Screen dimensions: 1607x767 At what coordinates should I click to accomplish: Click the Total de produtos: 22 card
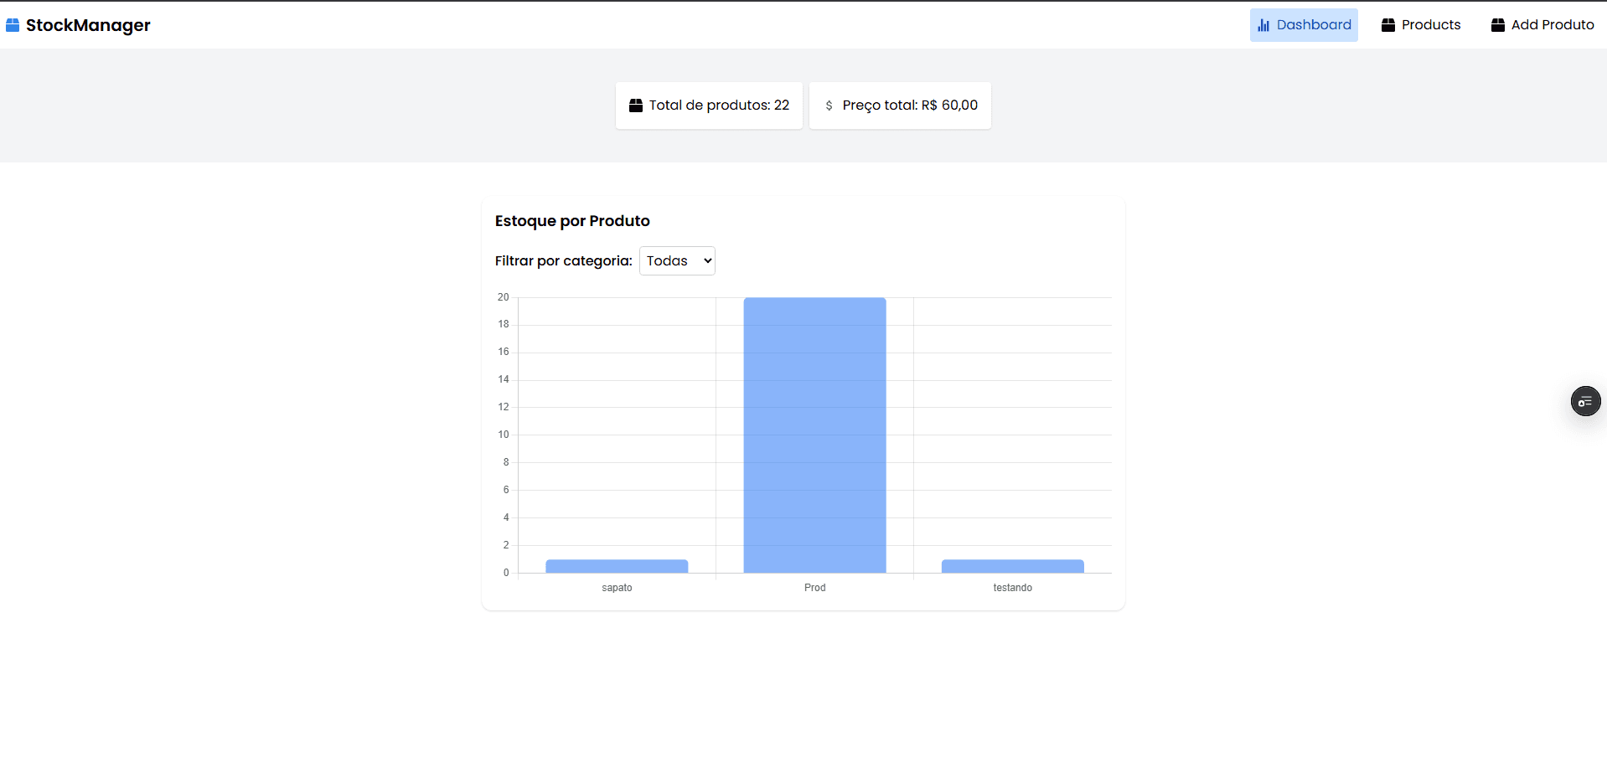coord(708,106)
